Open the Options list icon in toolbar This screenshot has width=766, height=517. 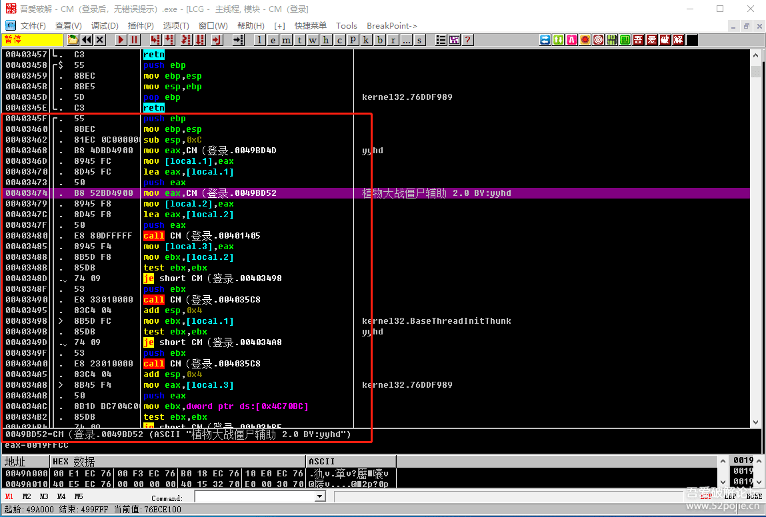pos(441,40)
